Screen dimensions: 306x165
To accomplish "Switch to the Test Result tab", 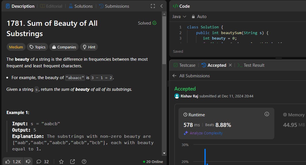I will [251, 65].
